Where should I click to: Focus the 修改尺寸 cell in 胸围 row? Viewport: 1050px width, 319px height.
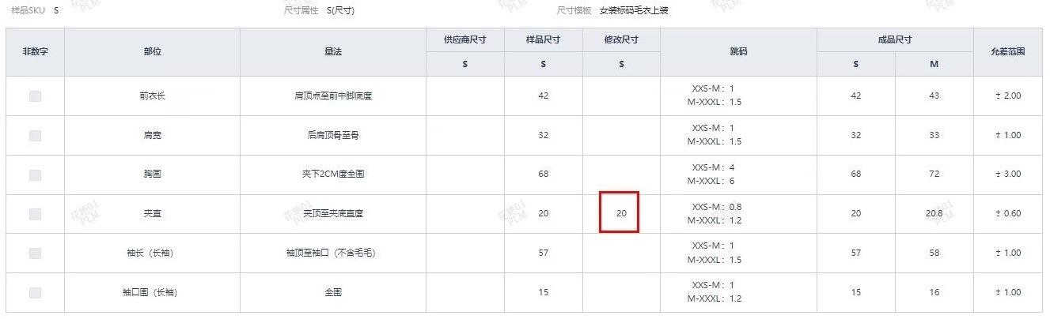tap(621, 175)
